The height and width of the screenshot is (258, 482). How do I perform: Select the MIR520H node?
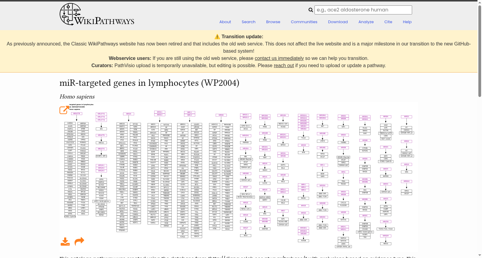[386, 236]
